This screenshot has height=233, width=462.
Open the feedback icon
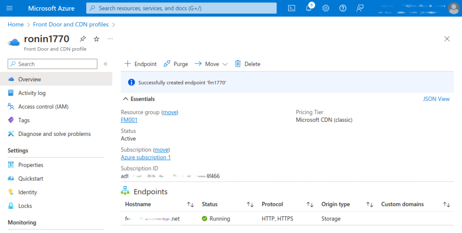coord(360,8)
